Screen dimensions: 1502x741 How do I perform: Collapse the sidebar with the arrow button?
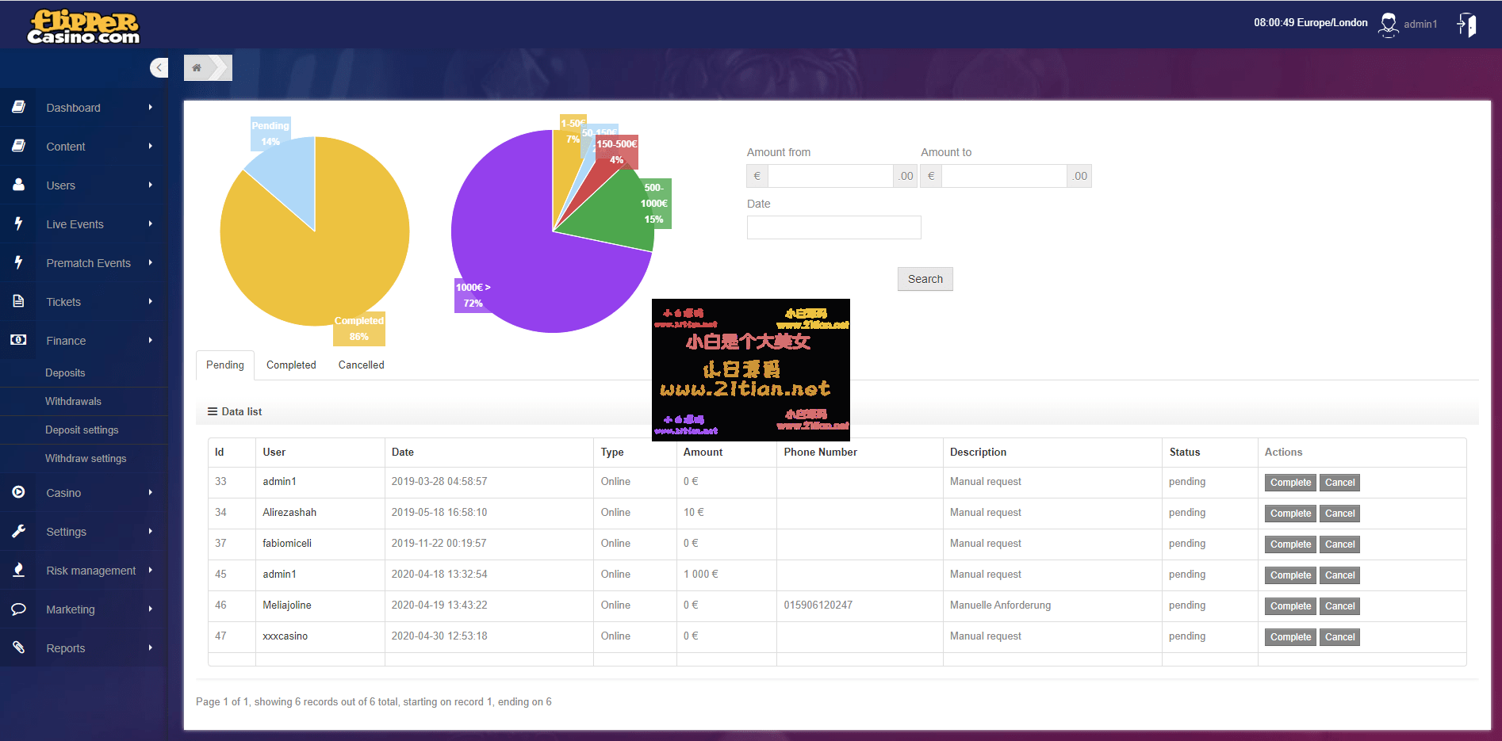click(159, 68)
